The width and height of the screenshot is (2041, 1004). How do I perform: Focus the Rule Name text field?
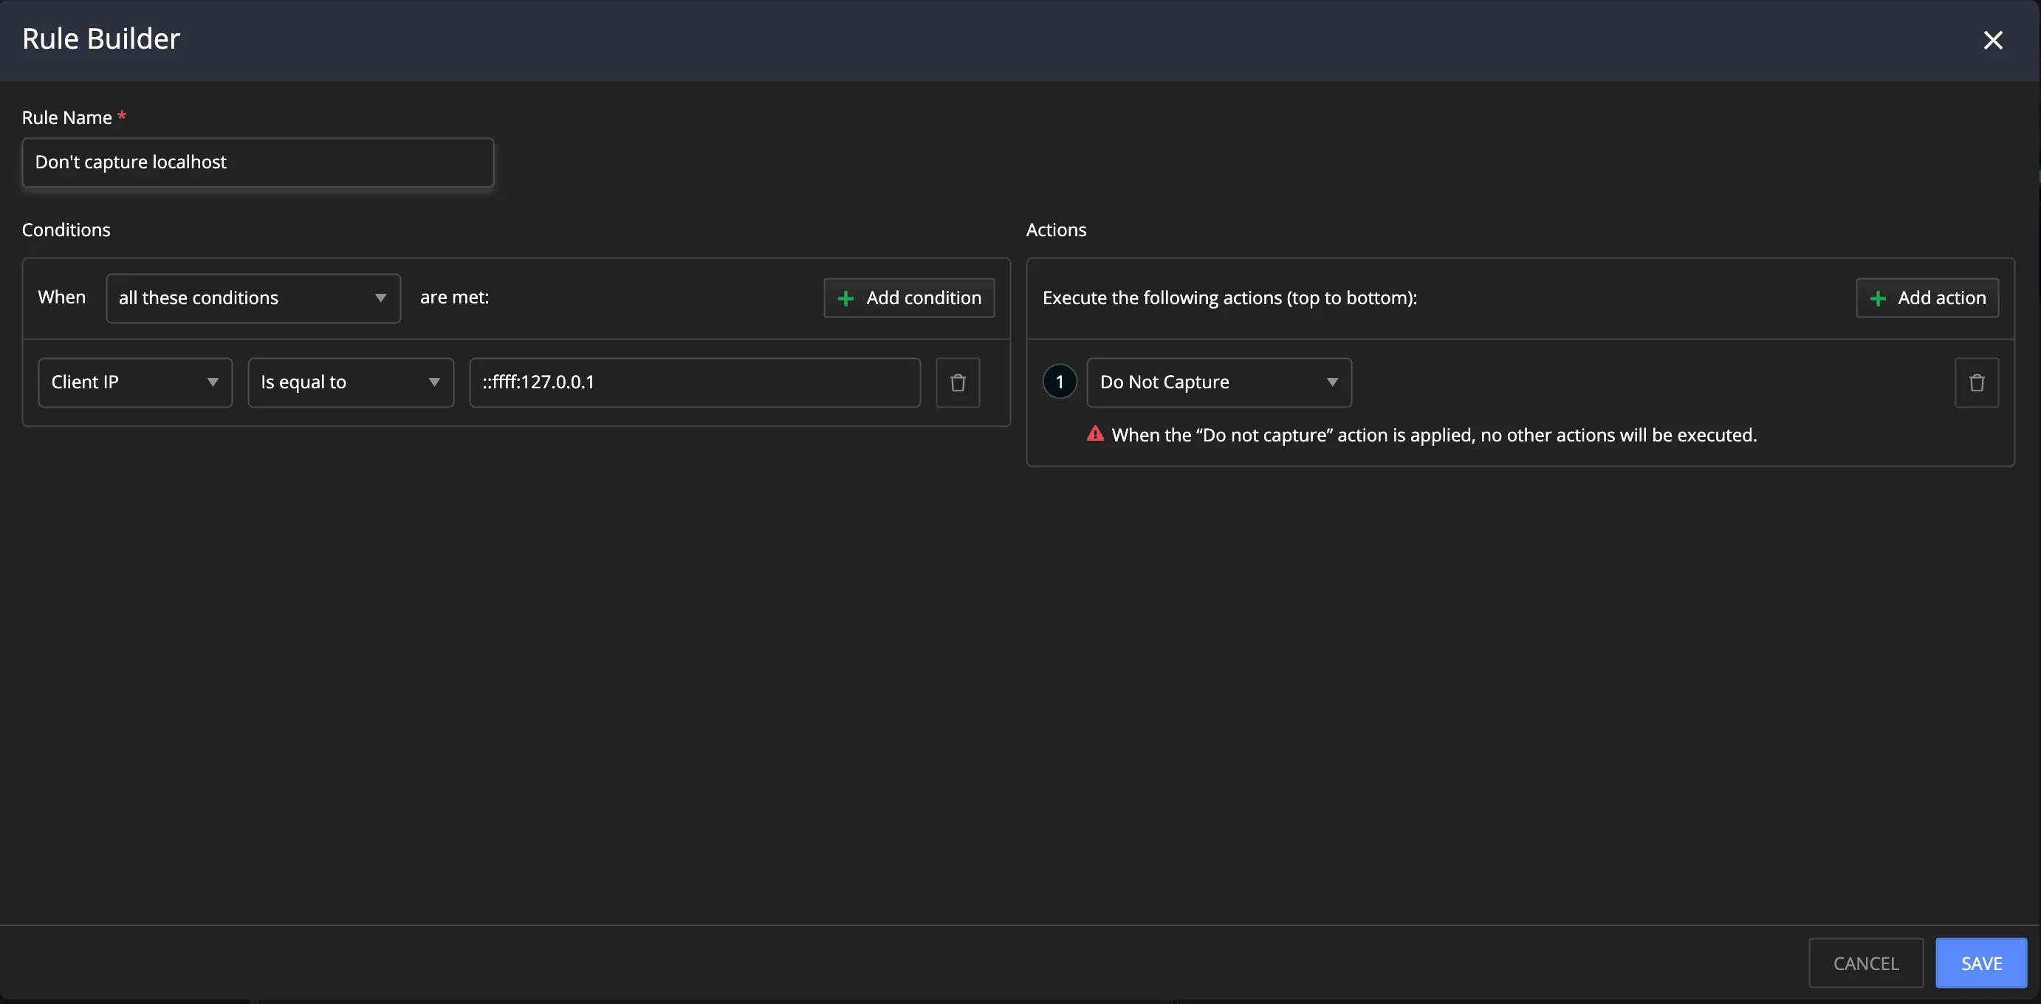pyautogui.click(x=258, y=162)
